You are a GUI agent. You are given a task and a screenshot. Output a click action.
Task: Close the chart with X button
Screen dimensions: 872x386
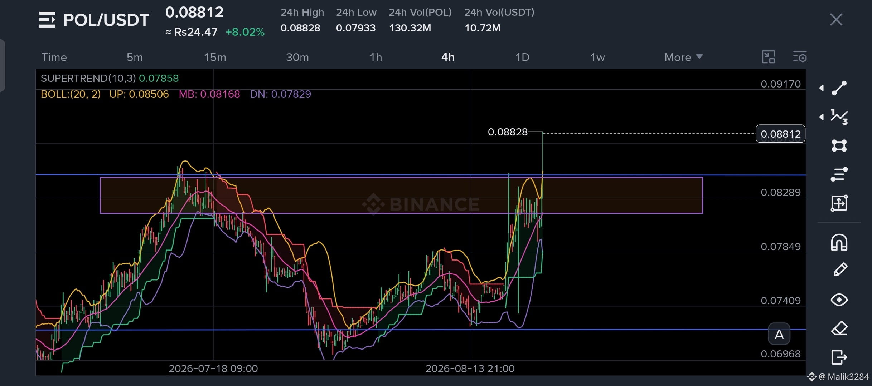tap(836, 20)
